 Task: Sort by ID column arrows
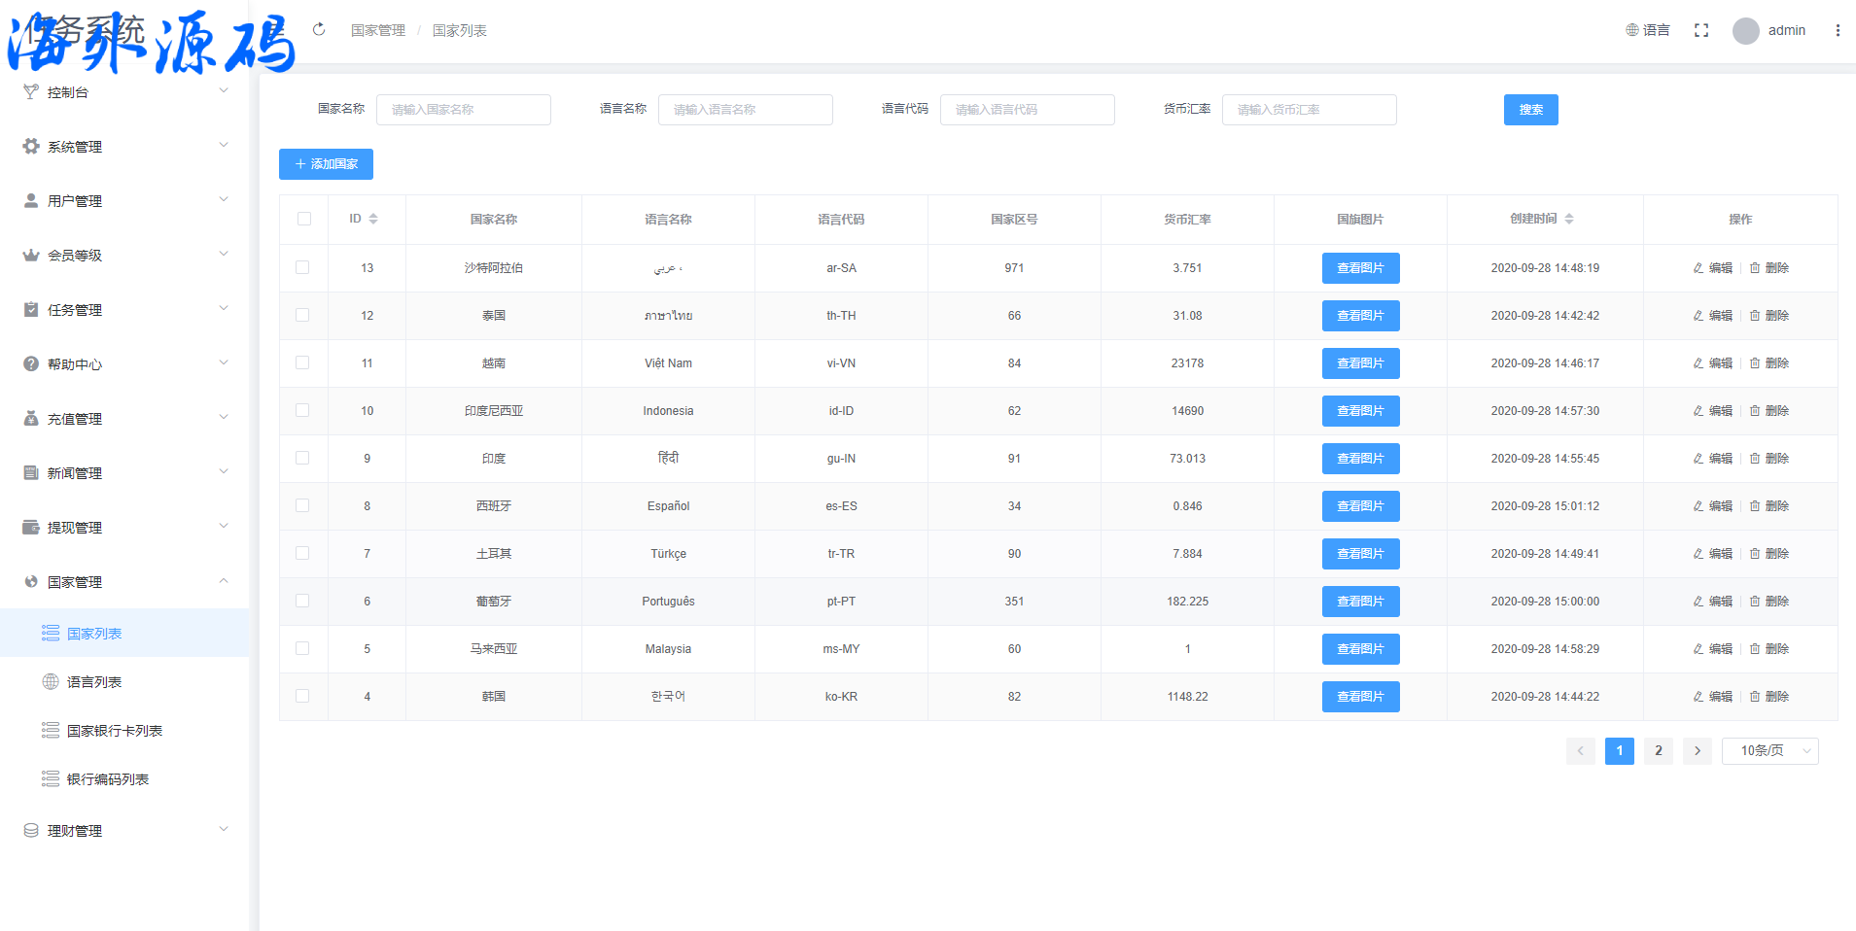click(373, 220)
